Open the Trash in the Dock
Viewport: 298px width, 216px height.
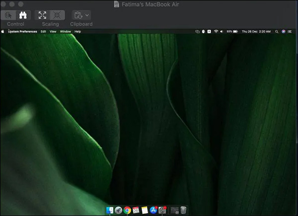183,210
